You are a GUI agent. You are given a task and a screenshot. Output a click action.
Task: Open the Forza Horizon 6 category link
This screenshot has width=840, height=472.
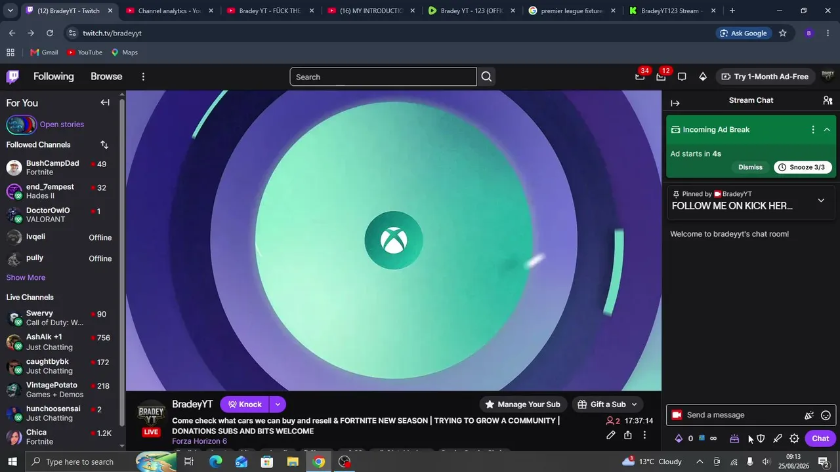[199, 441]
